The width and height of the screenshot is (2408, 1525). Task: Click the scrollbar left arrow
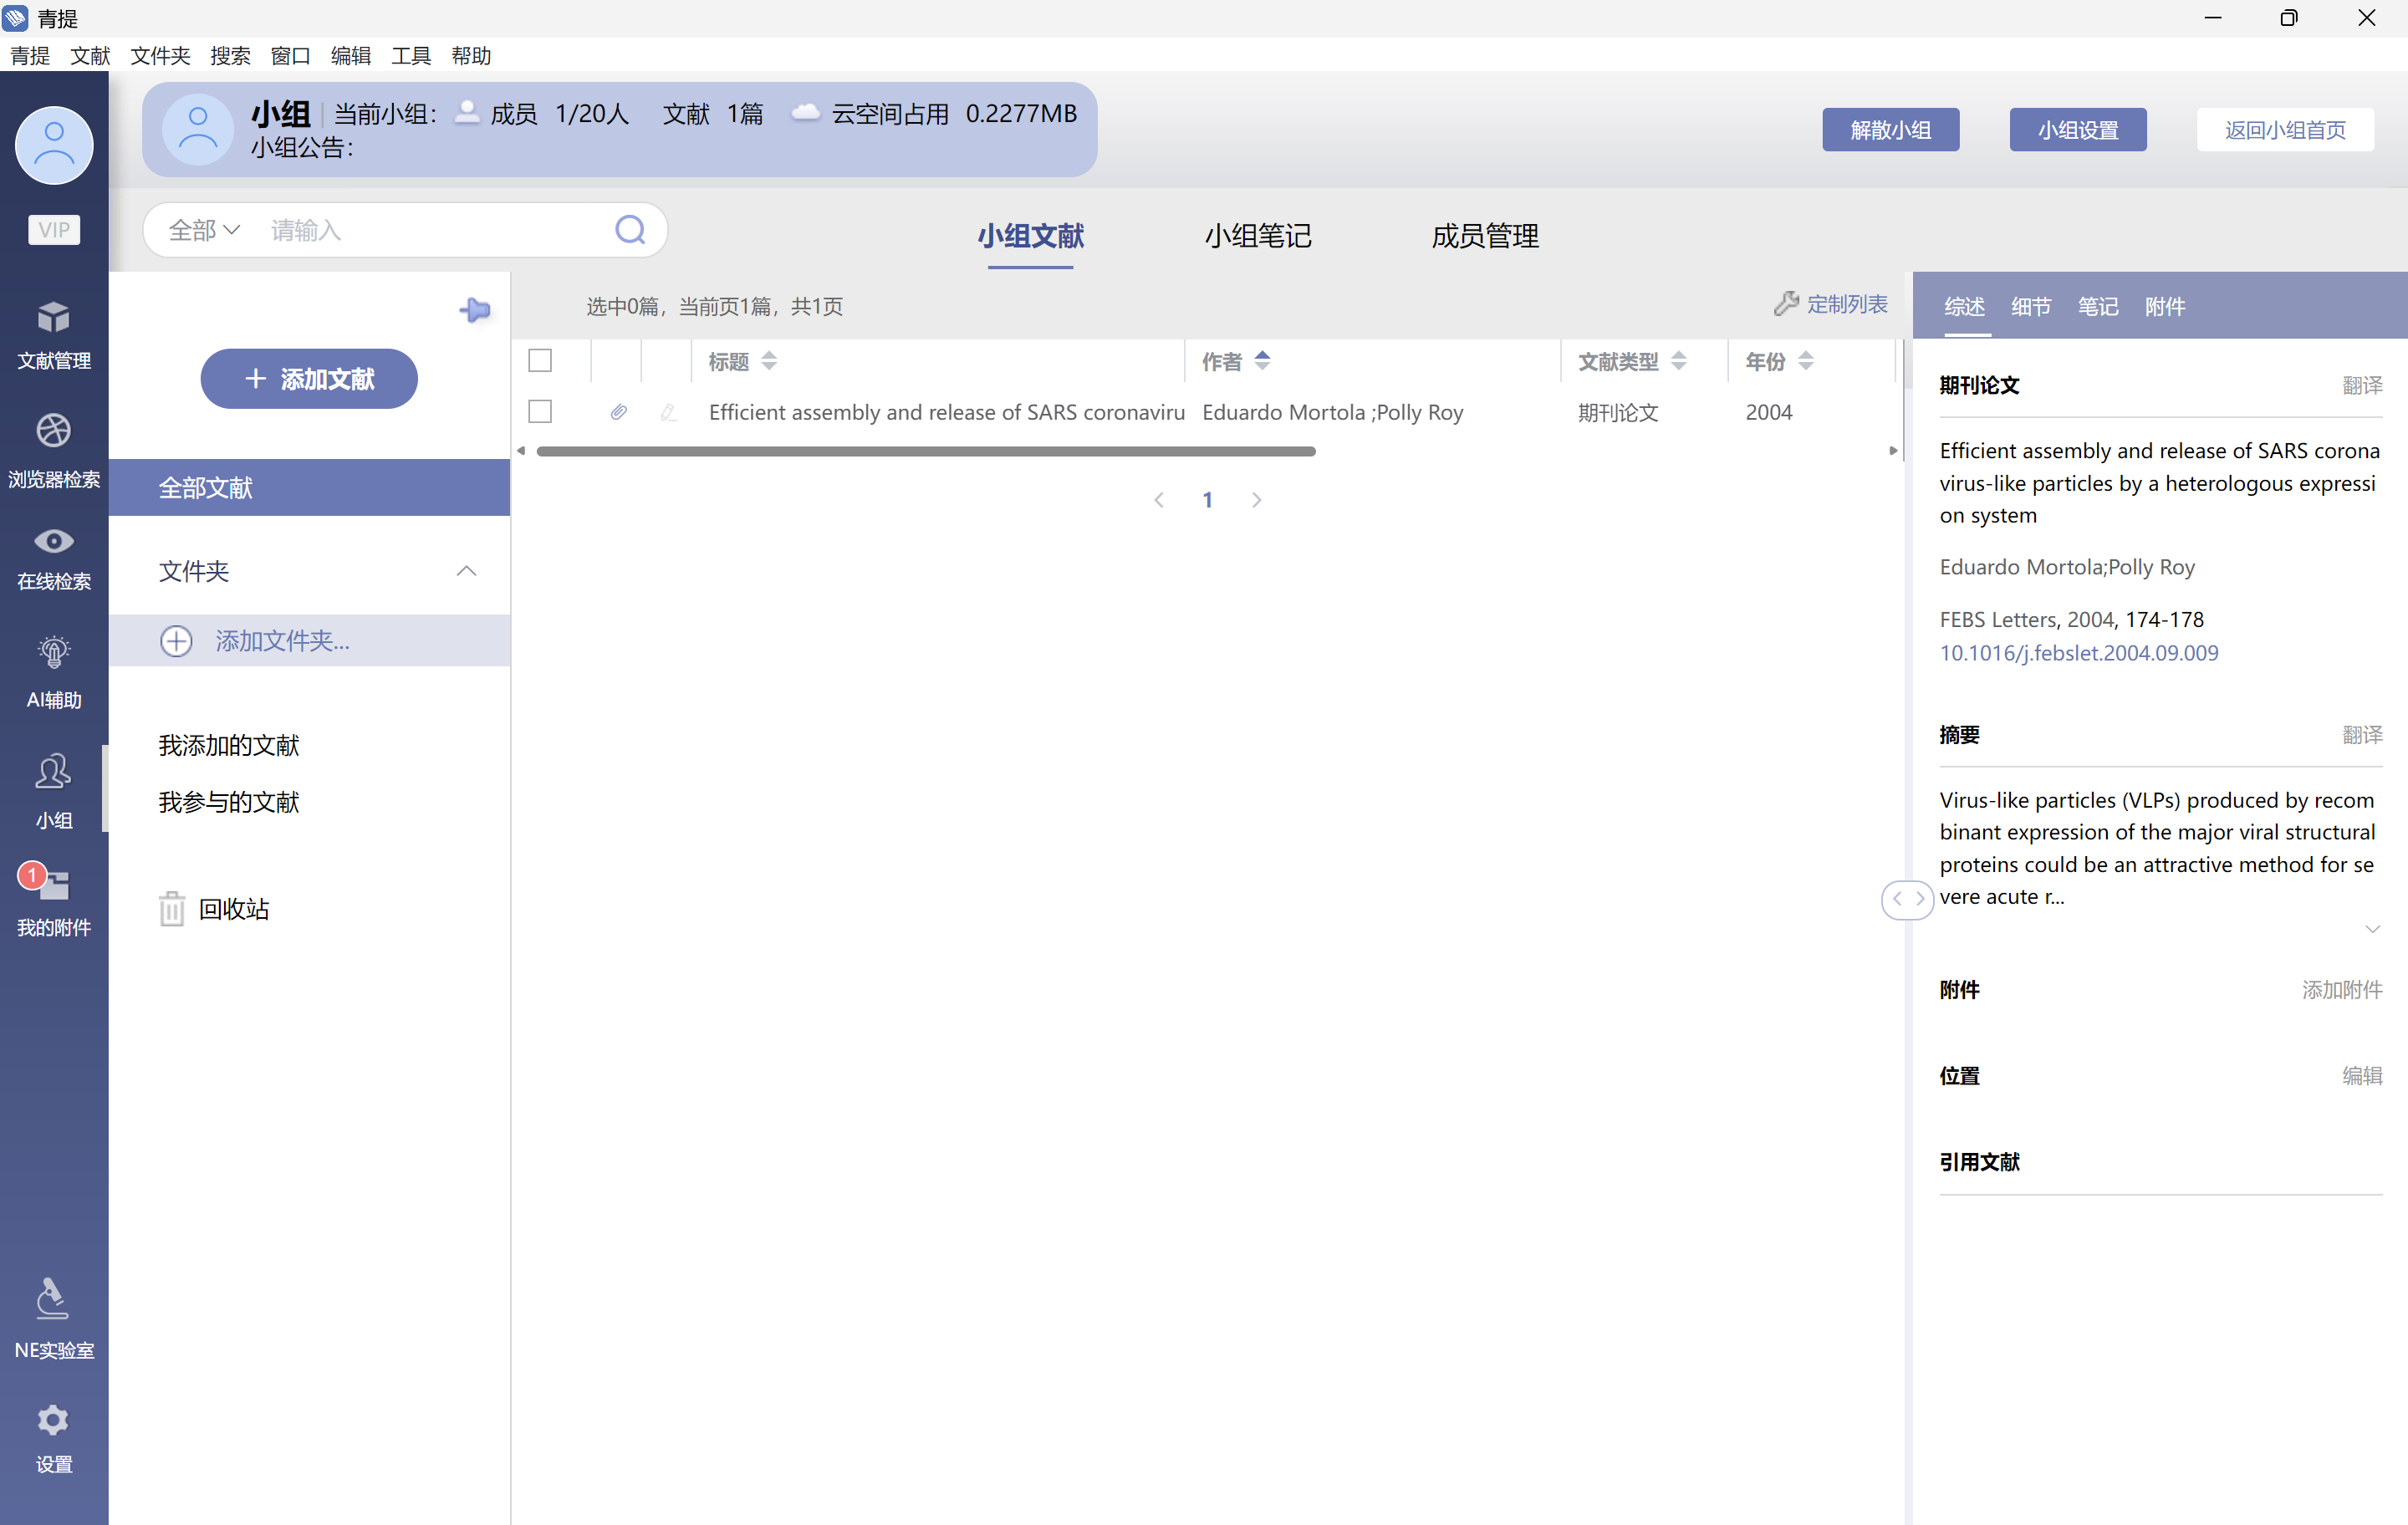tap(521, 451)
